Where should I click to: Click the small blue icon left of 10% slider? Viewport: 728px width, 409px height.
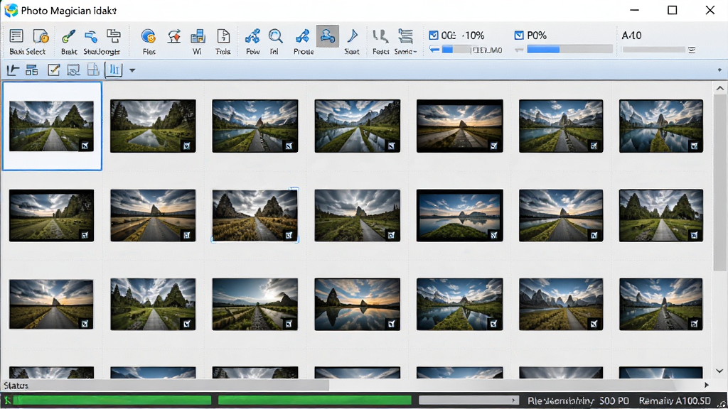click(434, 49)
